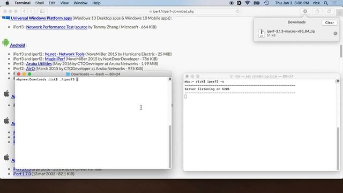
Task: Open the source link by Tommy Zhang
Action: click(81, 27)
